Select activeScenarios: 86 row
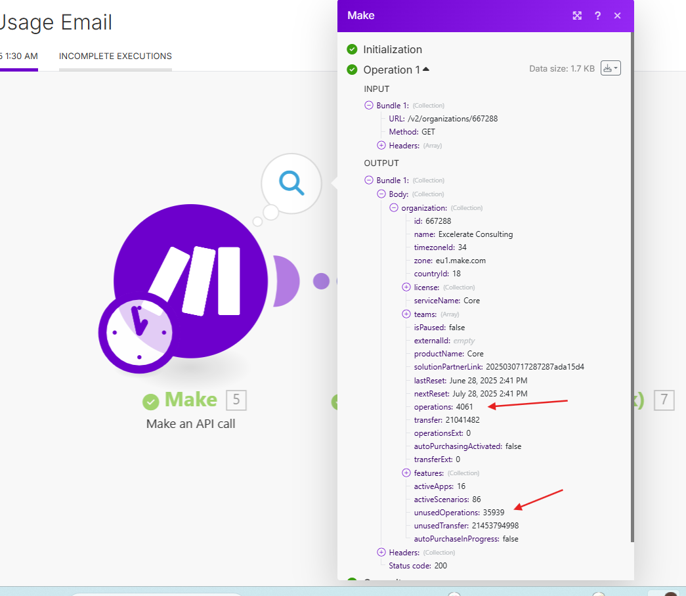The width and height of the screenshot is (686, 596). [447, 500]
